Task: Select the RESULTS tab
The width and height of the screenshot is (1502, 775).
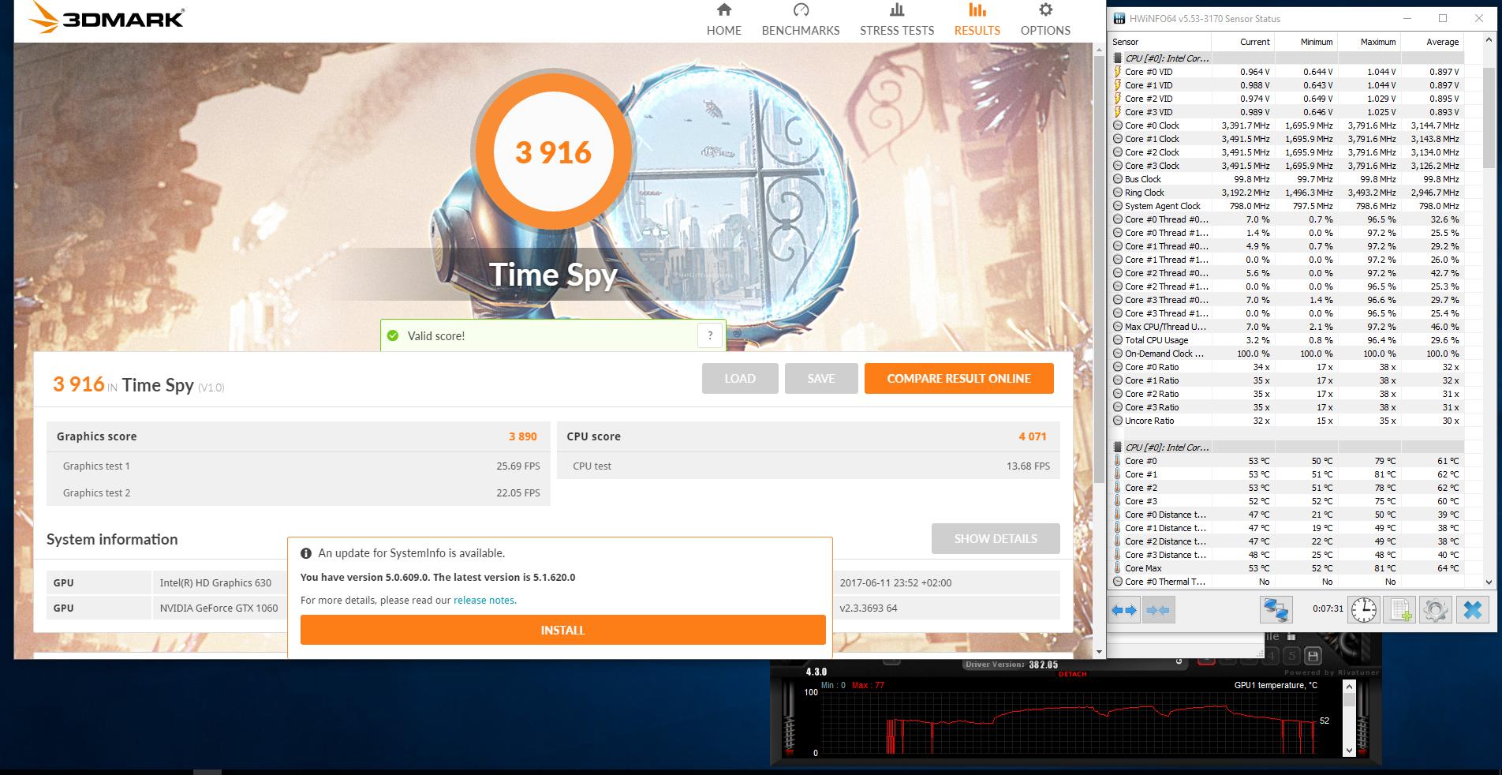Action: coord(977,21)
